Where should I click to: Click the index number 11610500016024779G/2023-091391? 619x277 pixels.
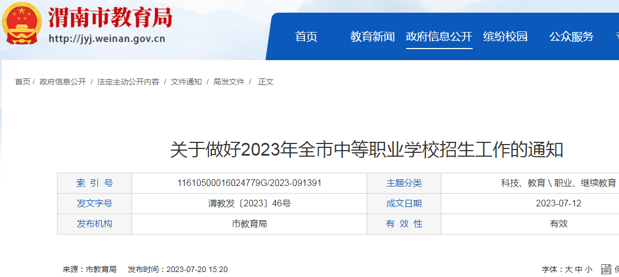[x=249, y=183]
